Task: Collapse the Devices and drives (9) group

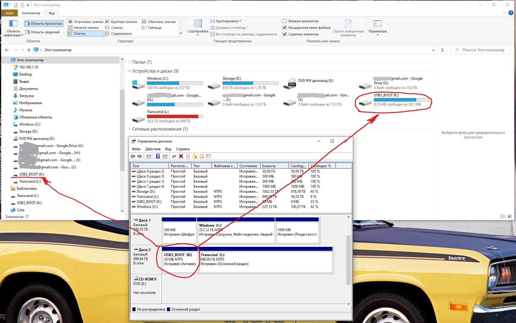Action: 129,71
